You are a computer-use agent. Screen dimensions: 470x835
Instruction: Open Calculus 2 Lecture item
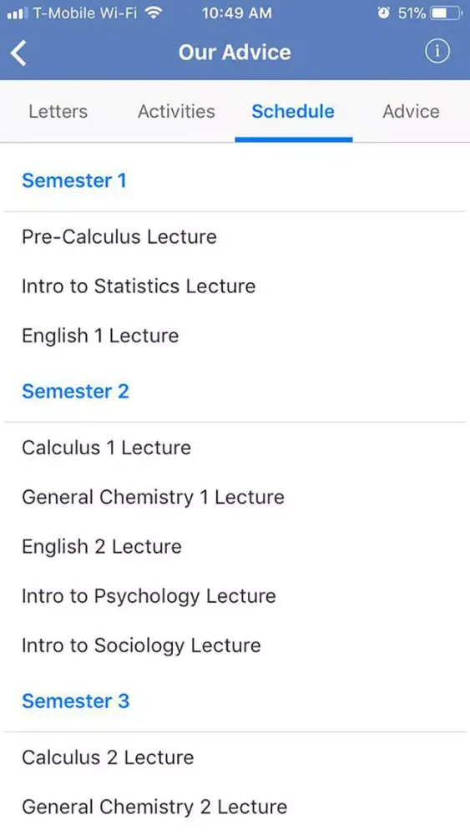tap(108, 757)
